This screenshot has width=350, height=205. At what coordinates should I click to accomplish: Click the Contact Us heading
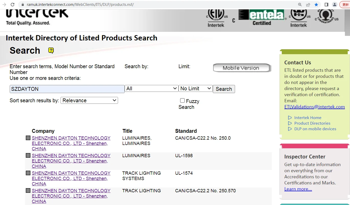point(298,63)
